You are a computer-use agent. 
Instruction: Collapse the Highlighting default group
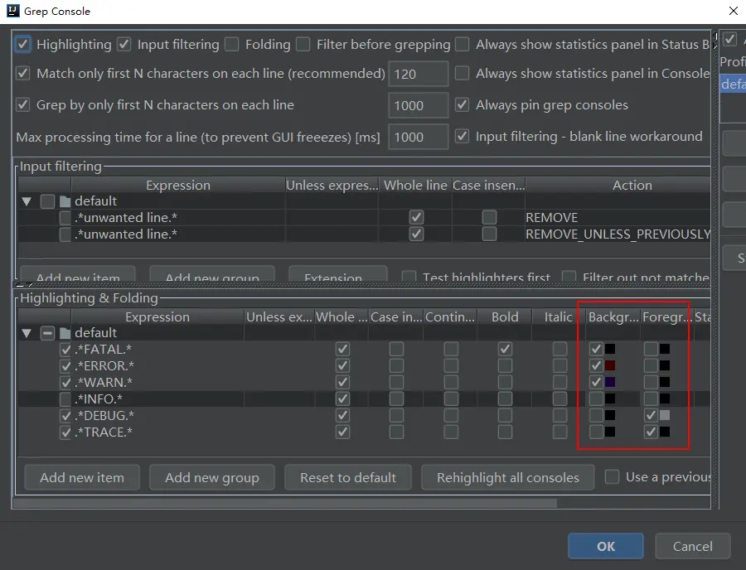click(27, 333)
